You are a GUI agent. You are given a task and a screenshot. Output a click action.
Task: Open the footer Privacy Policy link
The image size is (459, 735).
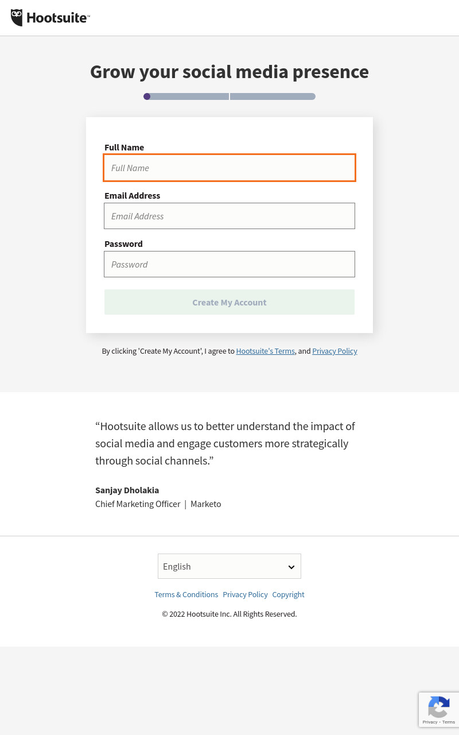click(246, 594)
